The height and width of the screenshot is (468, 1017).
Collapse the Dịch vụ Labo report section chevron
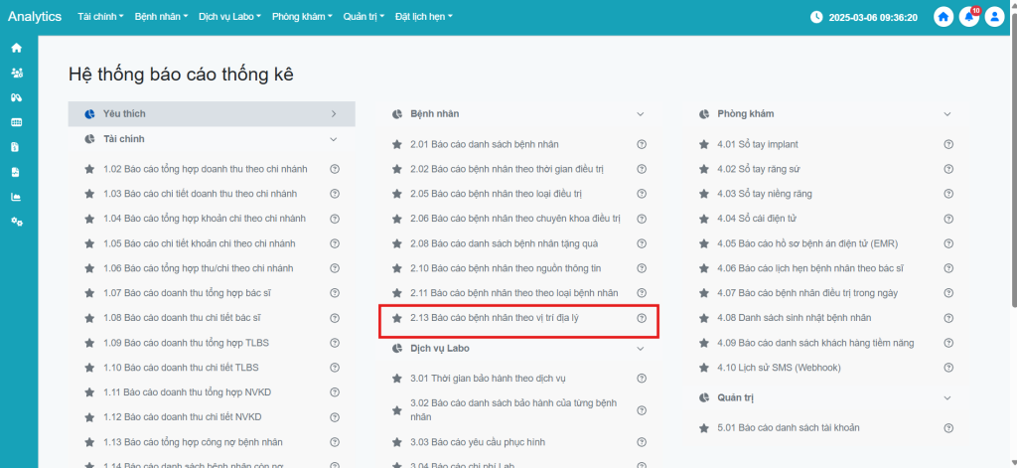pyautogui.click(x=641, y=349)
